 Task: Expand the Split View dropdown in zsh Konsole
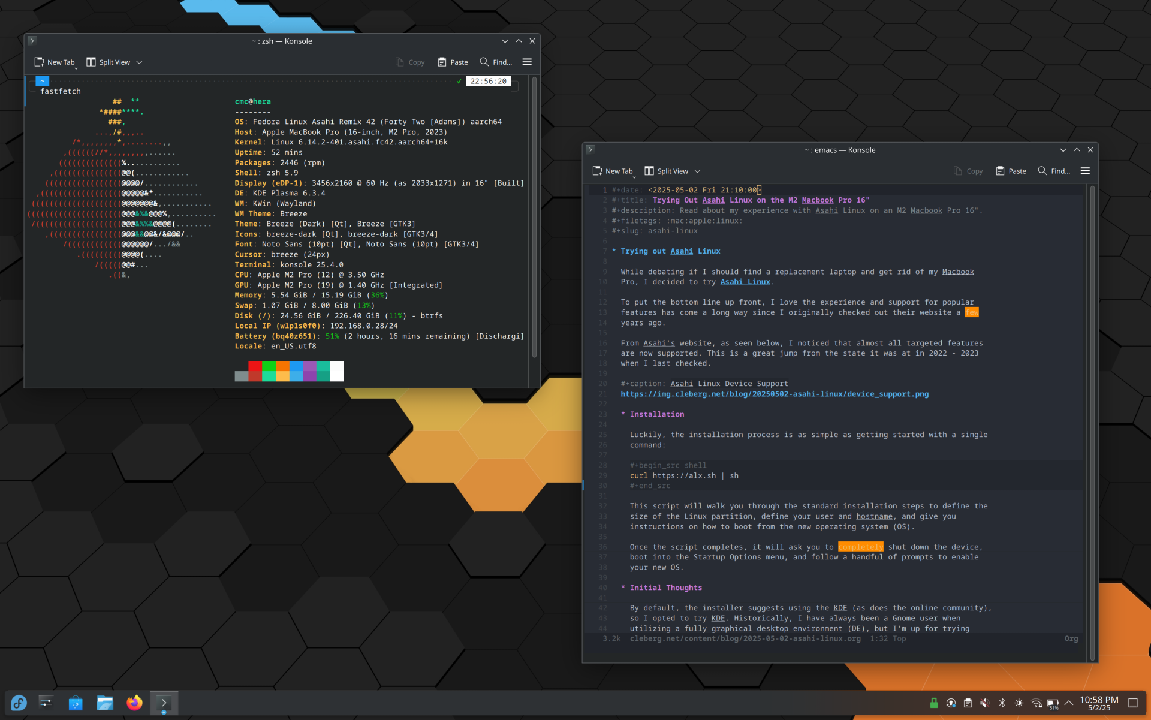(x=139, y=62)
